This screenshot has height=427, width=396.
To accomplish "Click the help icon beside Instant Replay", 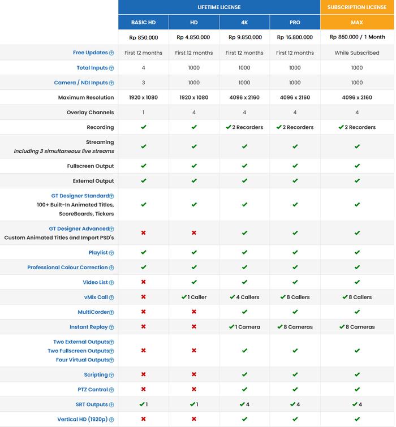I will click(111, 327).
